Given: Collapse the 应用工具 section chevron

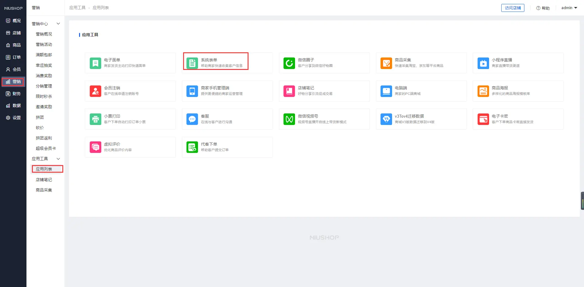Looking at the screenshot, I should coord(58,159).
